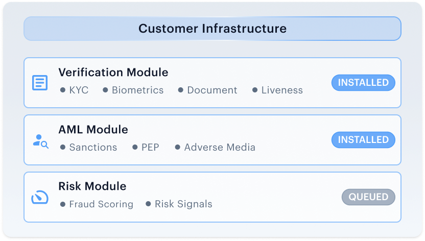
Task: Select the Fraud Scoring feature item
Action: click(x=97, y=204)
